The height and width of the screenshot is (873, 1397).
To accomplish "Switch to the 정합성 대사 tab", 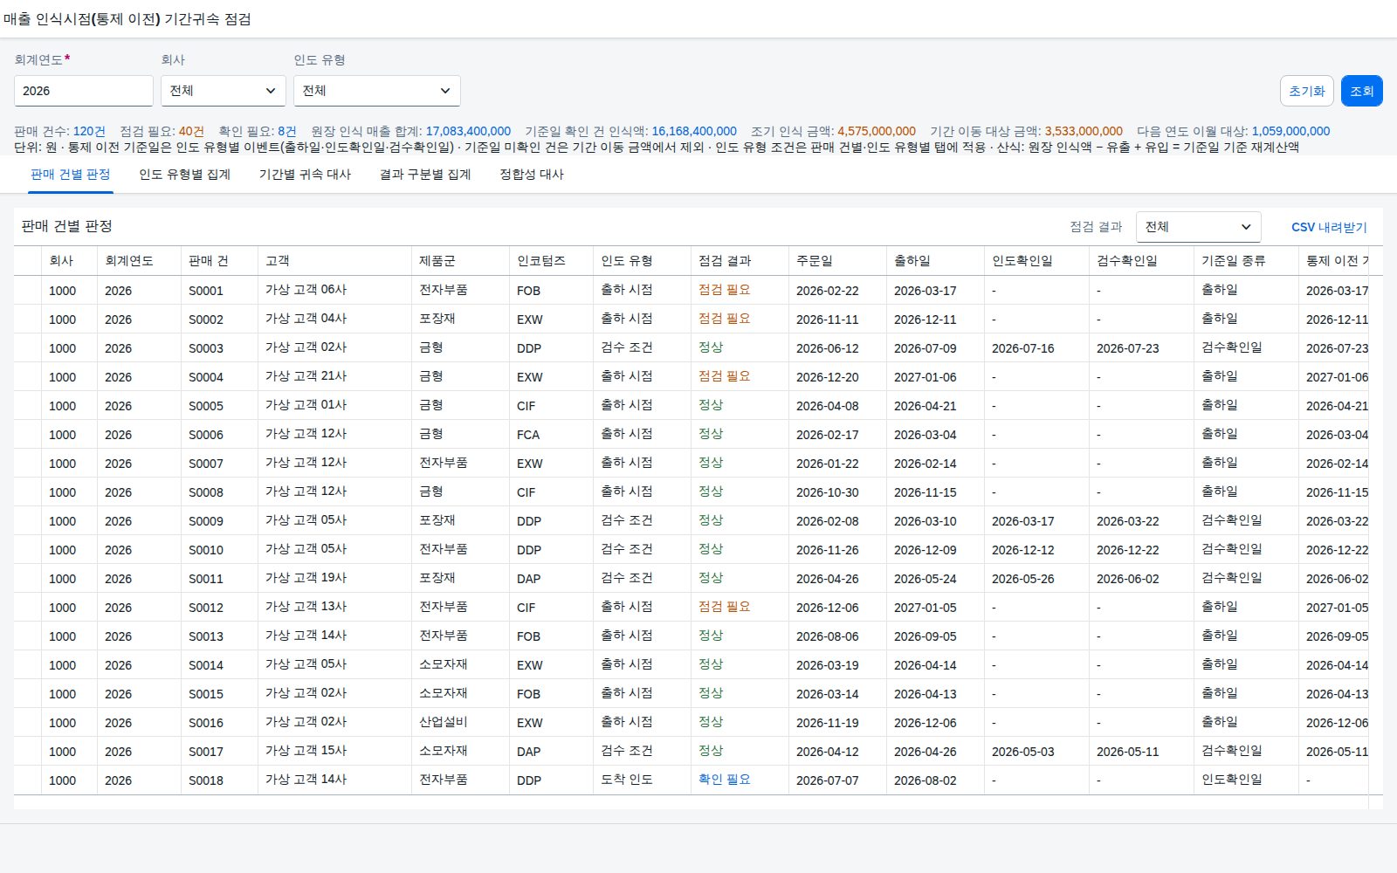I will (532, 175).
